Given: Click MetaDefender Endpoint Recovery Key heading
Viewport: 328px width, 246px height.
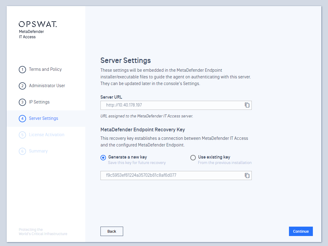Looking at the screenshot, I should (x=143, y=130).
